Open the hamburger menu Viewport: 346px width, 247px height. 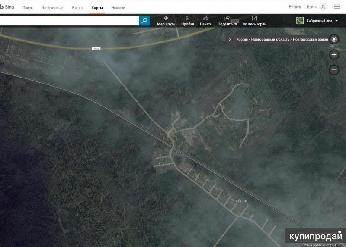[x=337, y=7]
